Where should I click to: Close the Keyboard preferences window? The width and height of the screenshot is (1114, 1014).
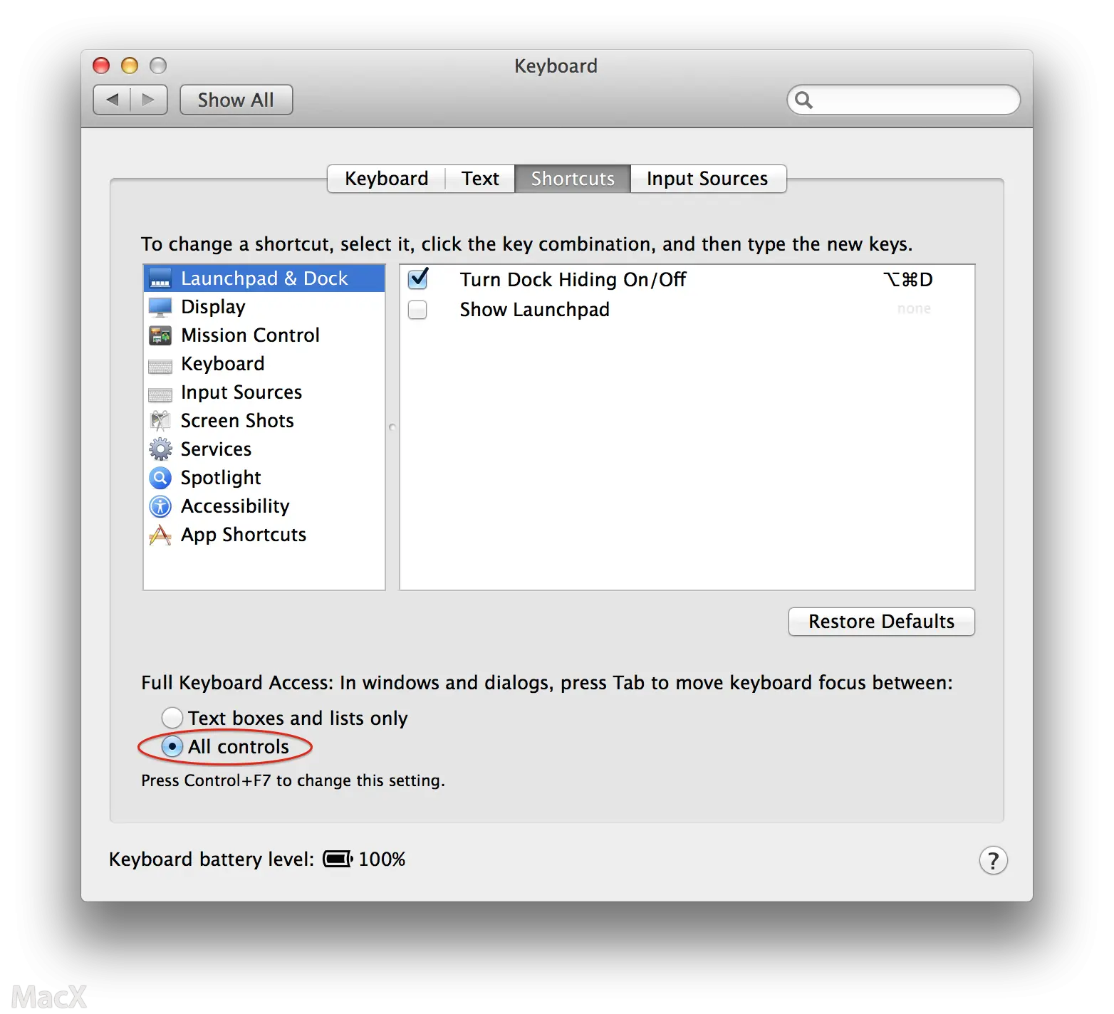pyautogui.click(x=101, y=66)
